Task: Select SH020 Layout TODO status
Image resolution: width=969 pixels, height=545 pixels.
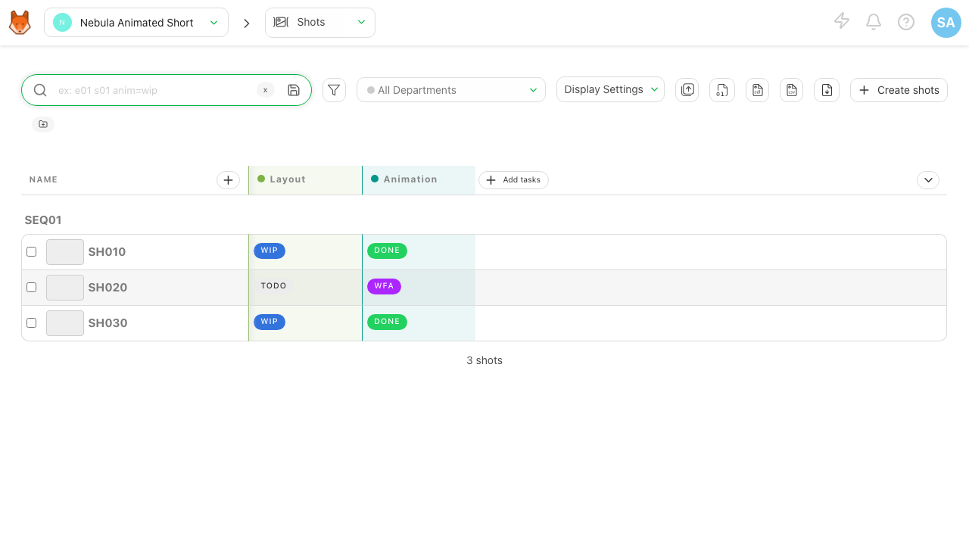Action: tap(273, 286)
